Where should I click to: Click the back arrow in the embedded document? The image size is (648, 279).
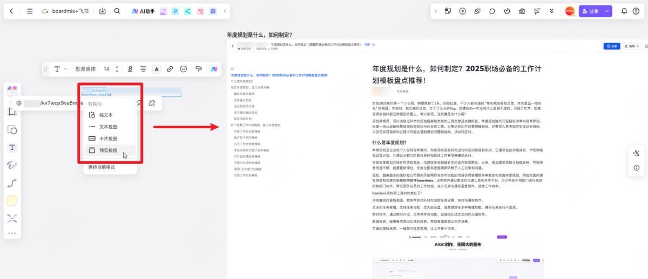click(233, 46)
